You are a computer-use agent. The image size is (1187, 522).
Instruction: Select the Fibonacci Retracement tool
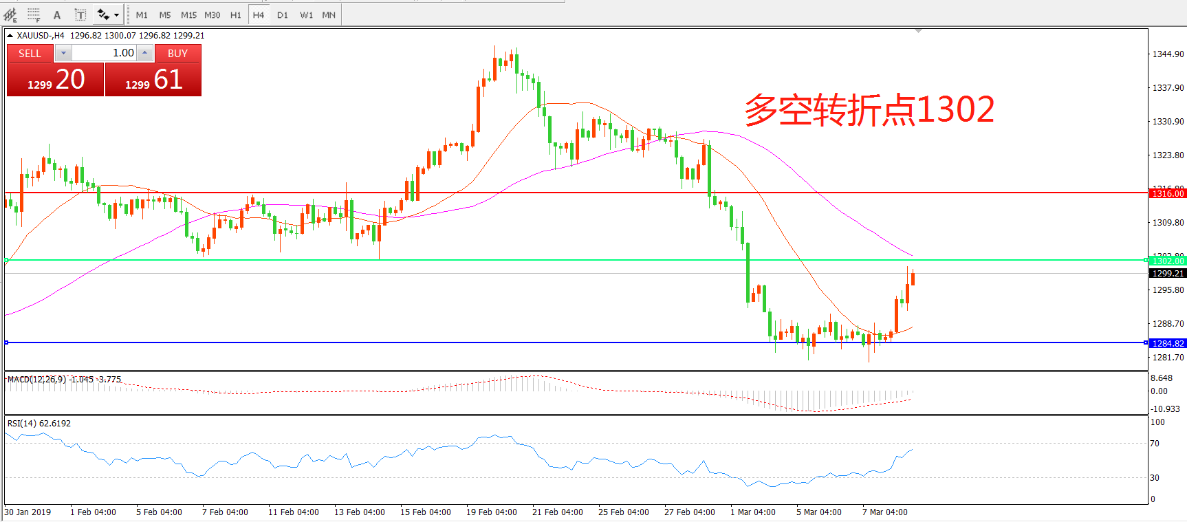(x=34, y=14)
